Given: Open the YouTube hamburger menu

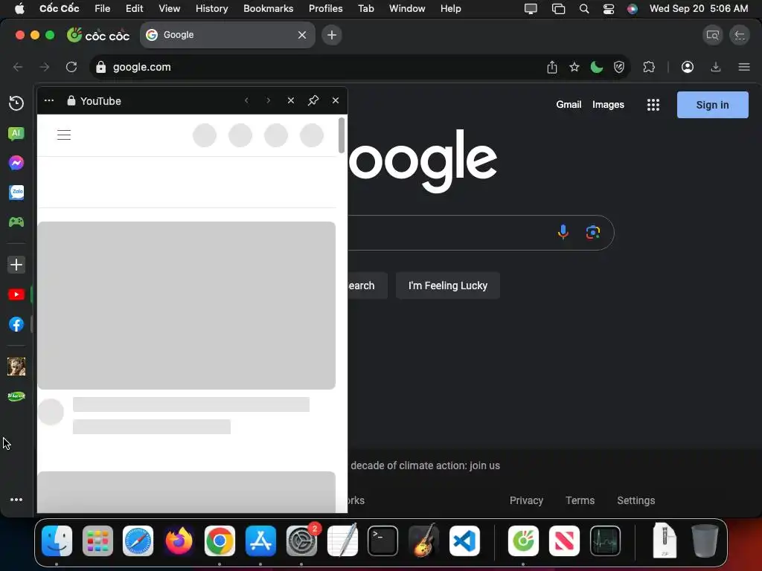Looking at the screenshot, I should click(x=64, y=135).
